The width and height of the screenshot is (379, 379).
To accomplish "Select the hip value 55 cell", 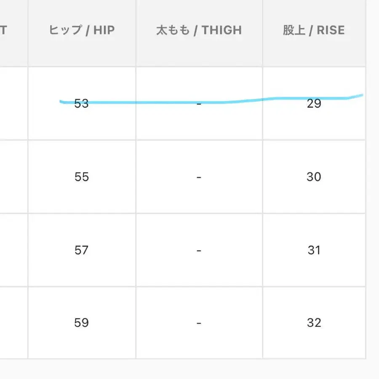I will coord(82,177).
